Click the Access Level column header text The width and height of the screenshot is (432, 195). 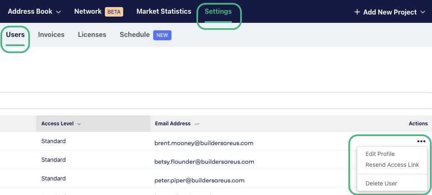pos(57,124)
